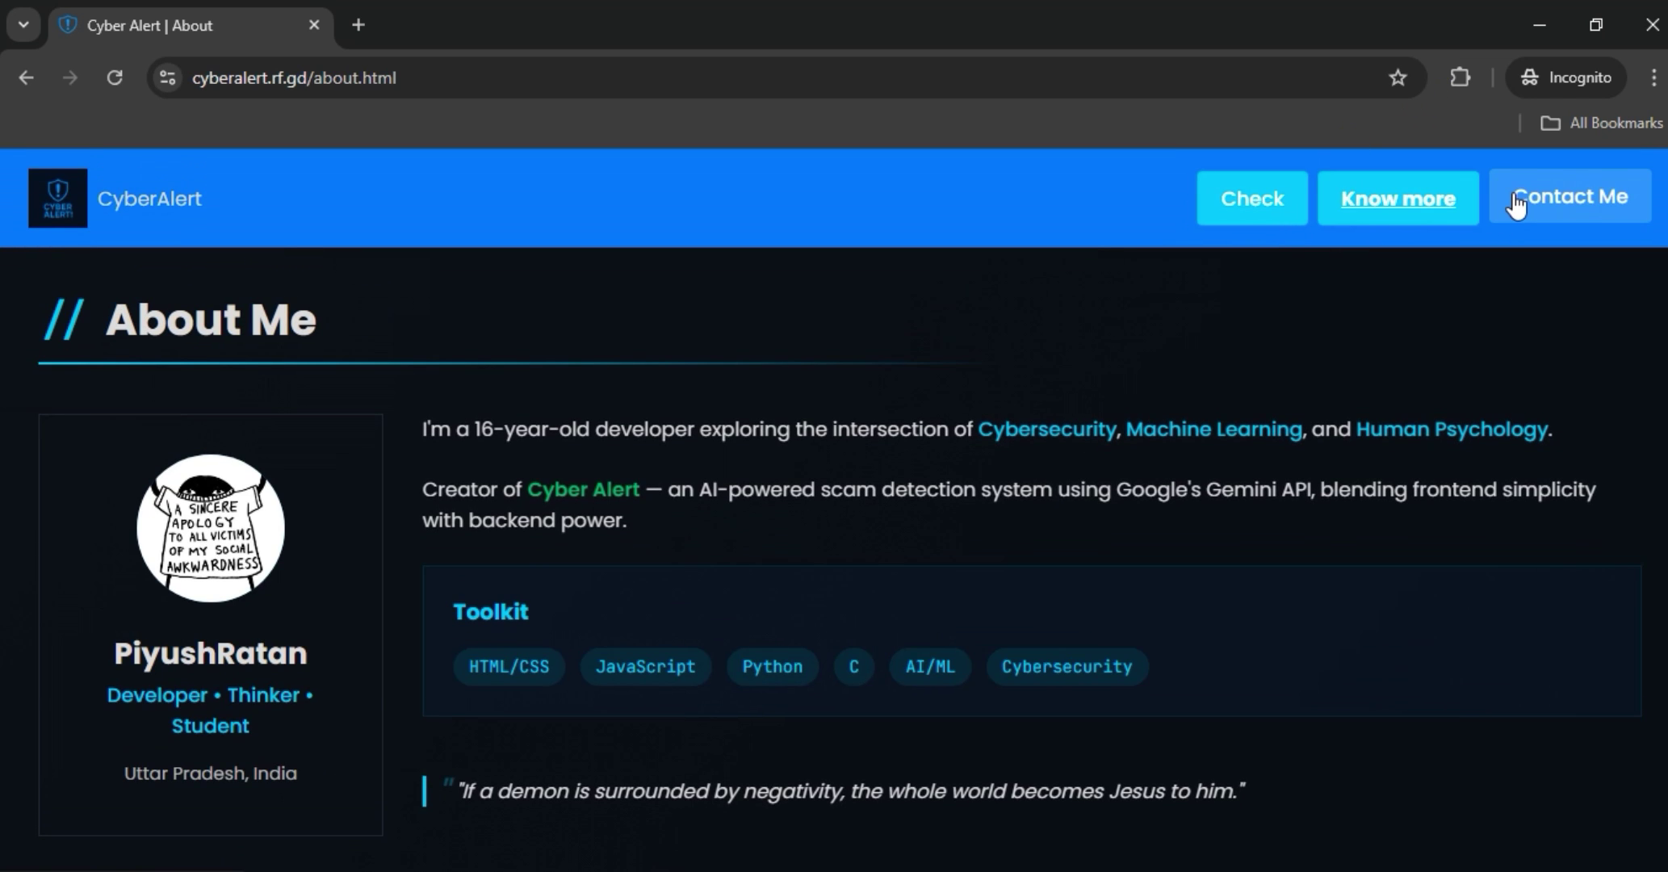Select the Python toolkit tag
This screenshot has width=1668, height=872.
(772, 667)
